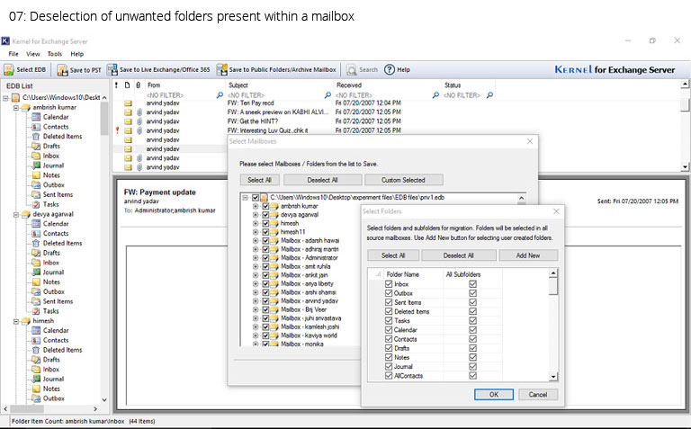Click Select All in Select Mailboxes
Viewport: 691px width, 429px height.
259,180
